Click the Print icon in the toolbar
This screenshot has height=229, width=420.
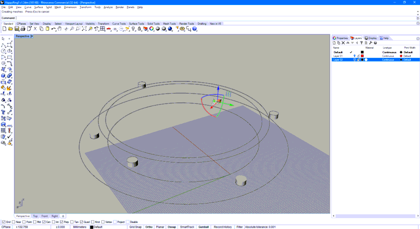coord(23,29)
